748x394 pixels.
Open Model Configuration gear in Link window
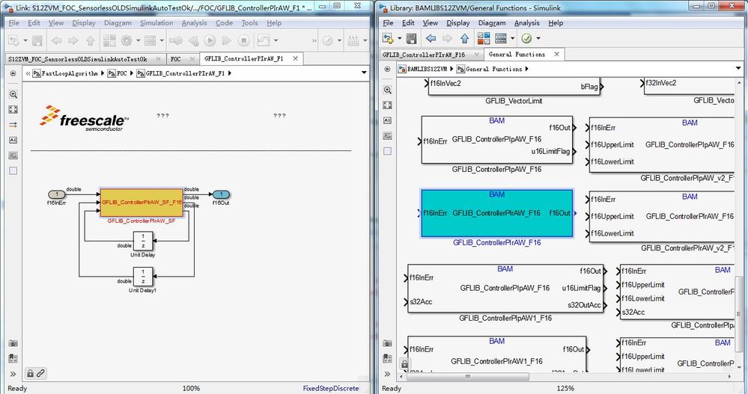click(127, 41)
